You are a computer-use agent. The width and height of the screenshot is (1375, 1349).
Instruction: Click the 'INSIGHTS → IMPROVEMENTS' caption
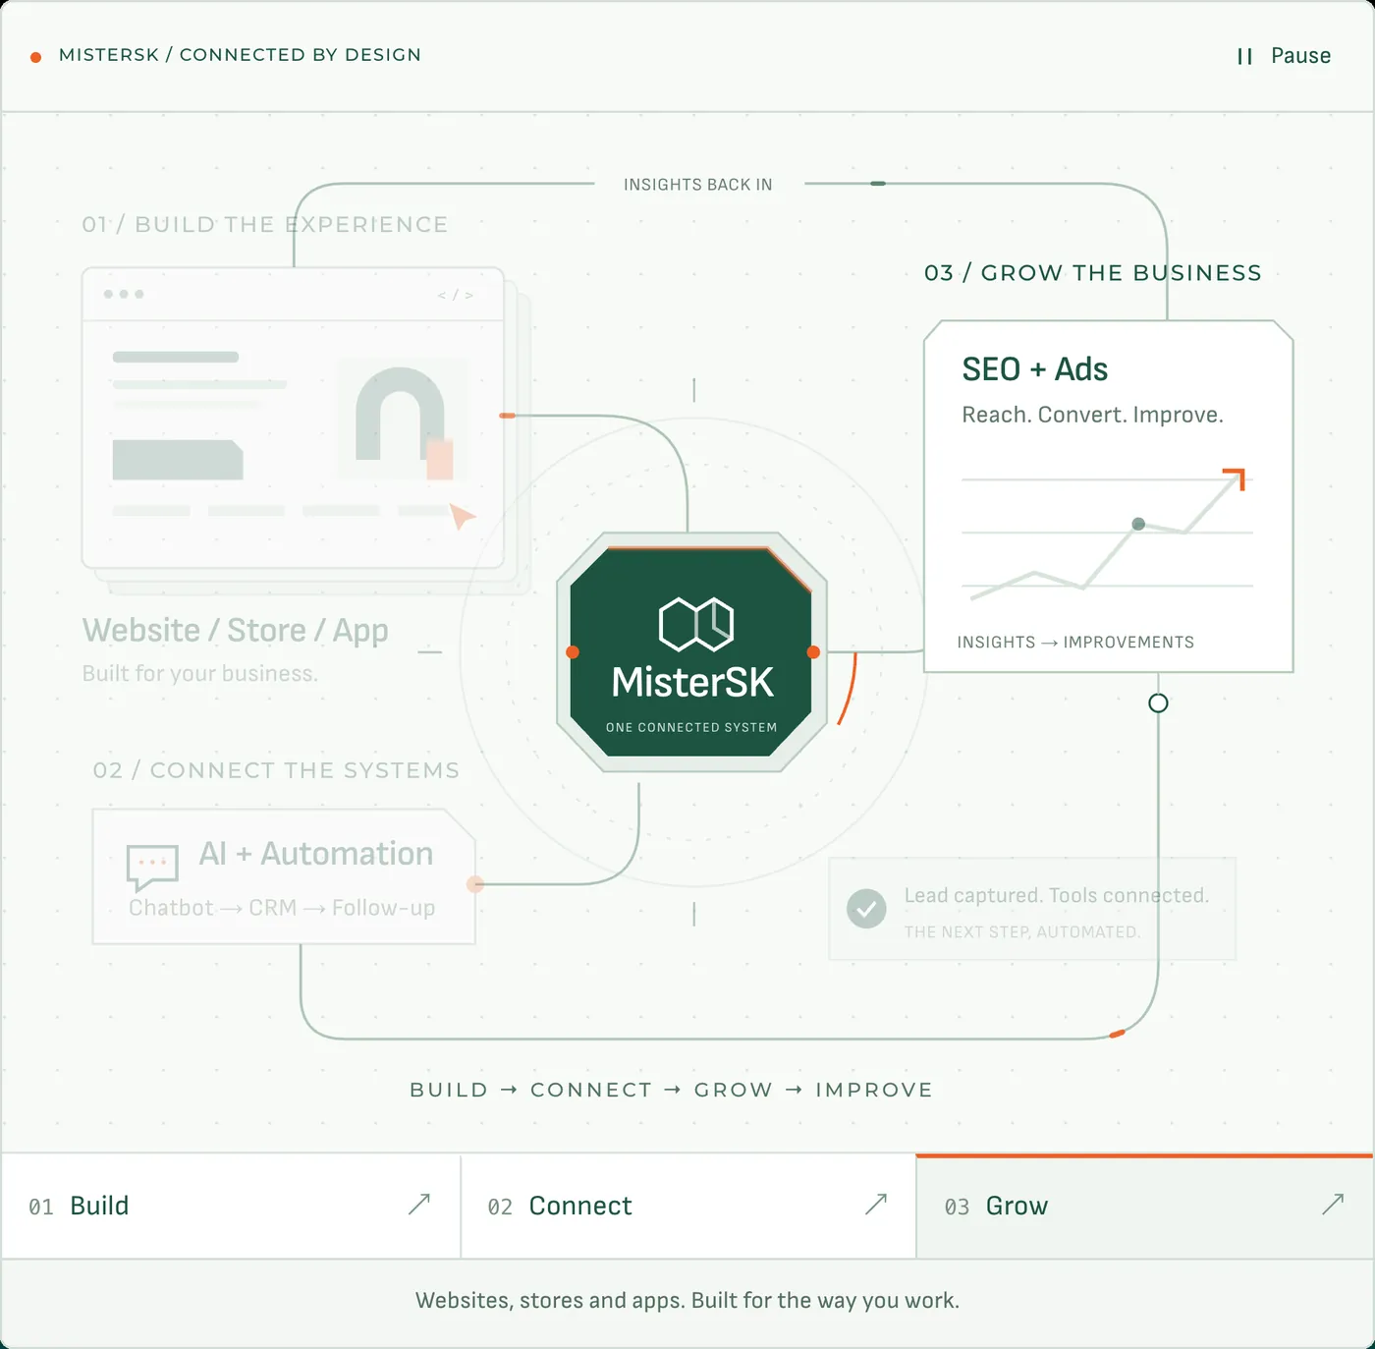(1075, 643)
